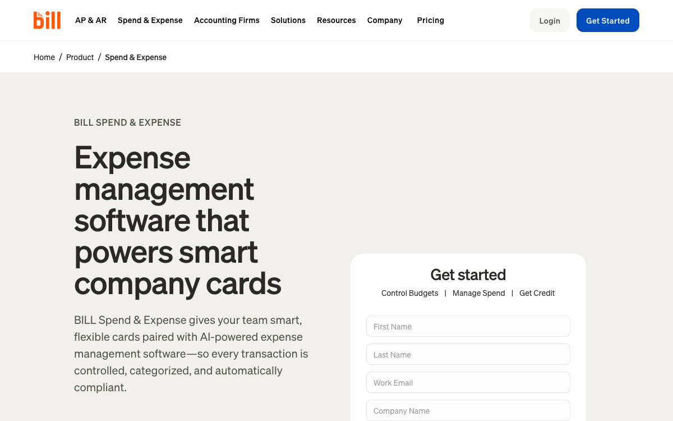This screenshot has width=673, height=421.
Task: Click the 'Get started' form heading
Action: 468,274
